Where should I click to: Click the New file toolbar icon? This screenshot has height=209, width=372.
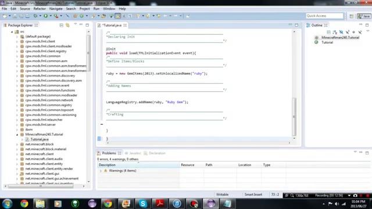[x=5, y=16]
